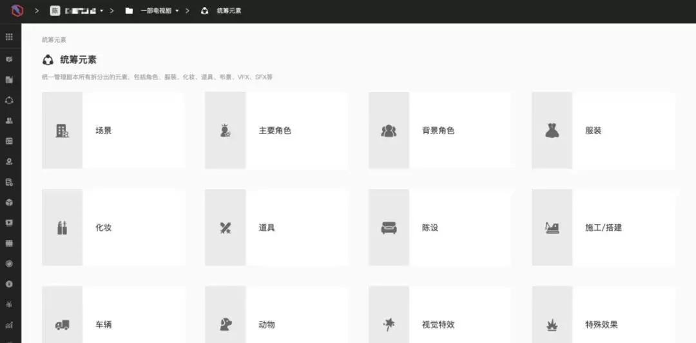Open the apps grid icon in sidebar
This screenshot has height=343, width=696.
tap(9, 37)
